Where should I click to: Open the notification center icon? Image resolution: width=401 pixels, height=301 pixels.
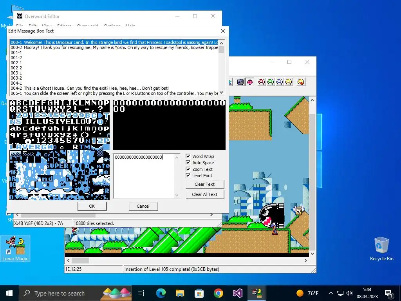tap(389, 293)
